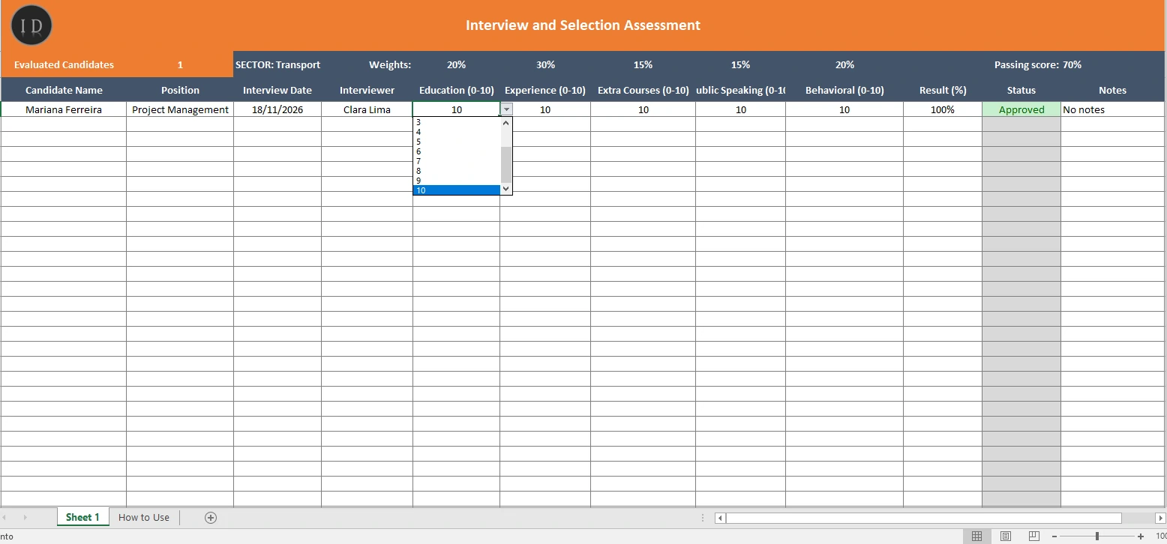Click the Experience (0-10) column header

tap(545, 90)
